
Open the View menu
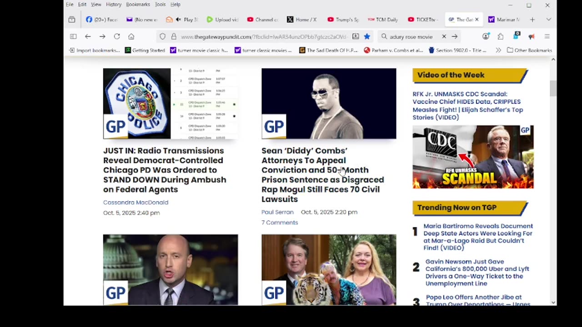click(x=96, y=5)
